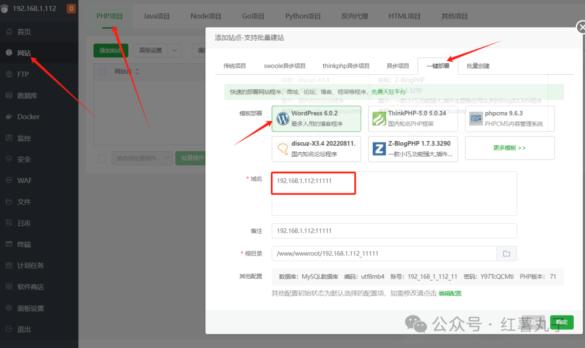This screenshot has width=585, height=348.
Task: Click the terminal icon beside 终端
Action: point(9,244)
